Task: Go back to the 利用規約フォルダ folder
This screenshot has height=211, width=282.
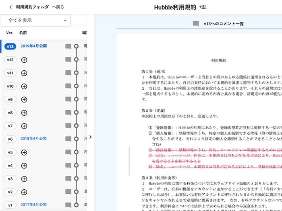Action: [x=36, y=7]
